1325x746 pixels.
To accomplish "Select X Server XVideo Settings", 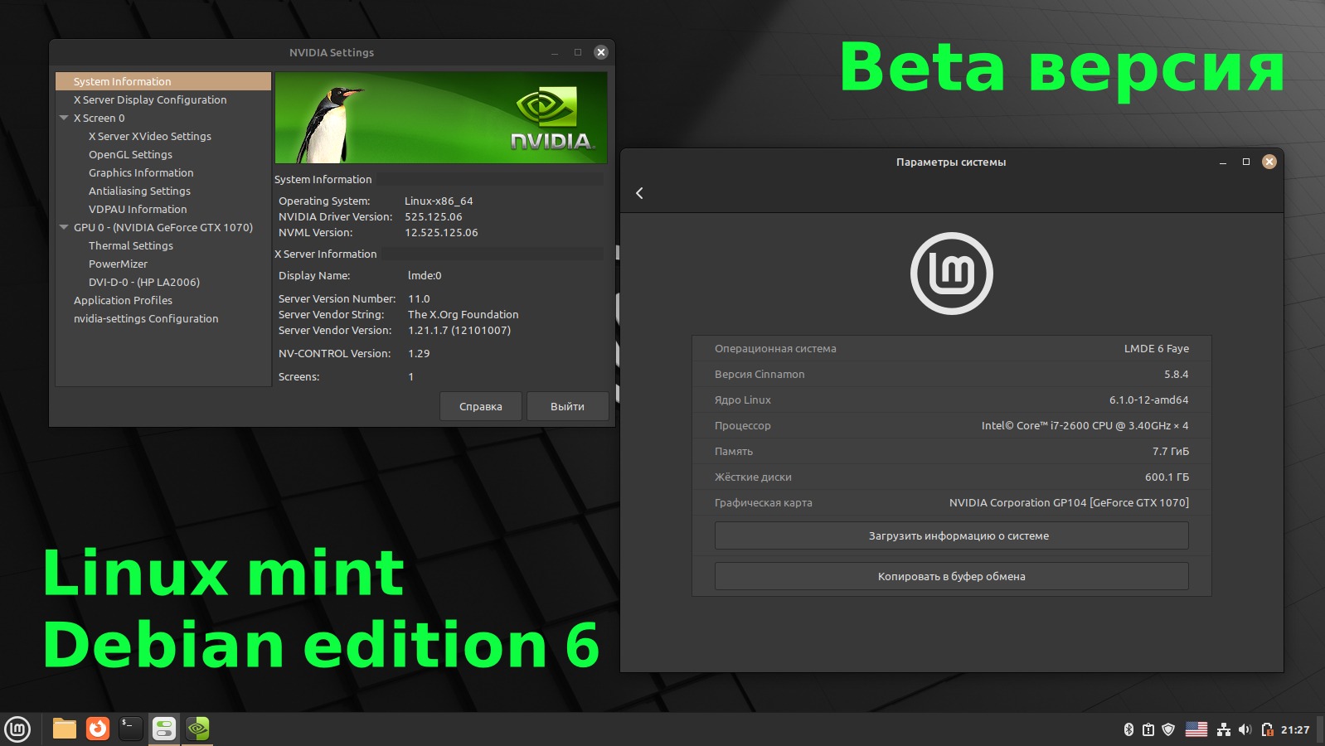I will point(150,136).
